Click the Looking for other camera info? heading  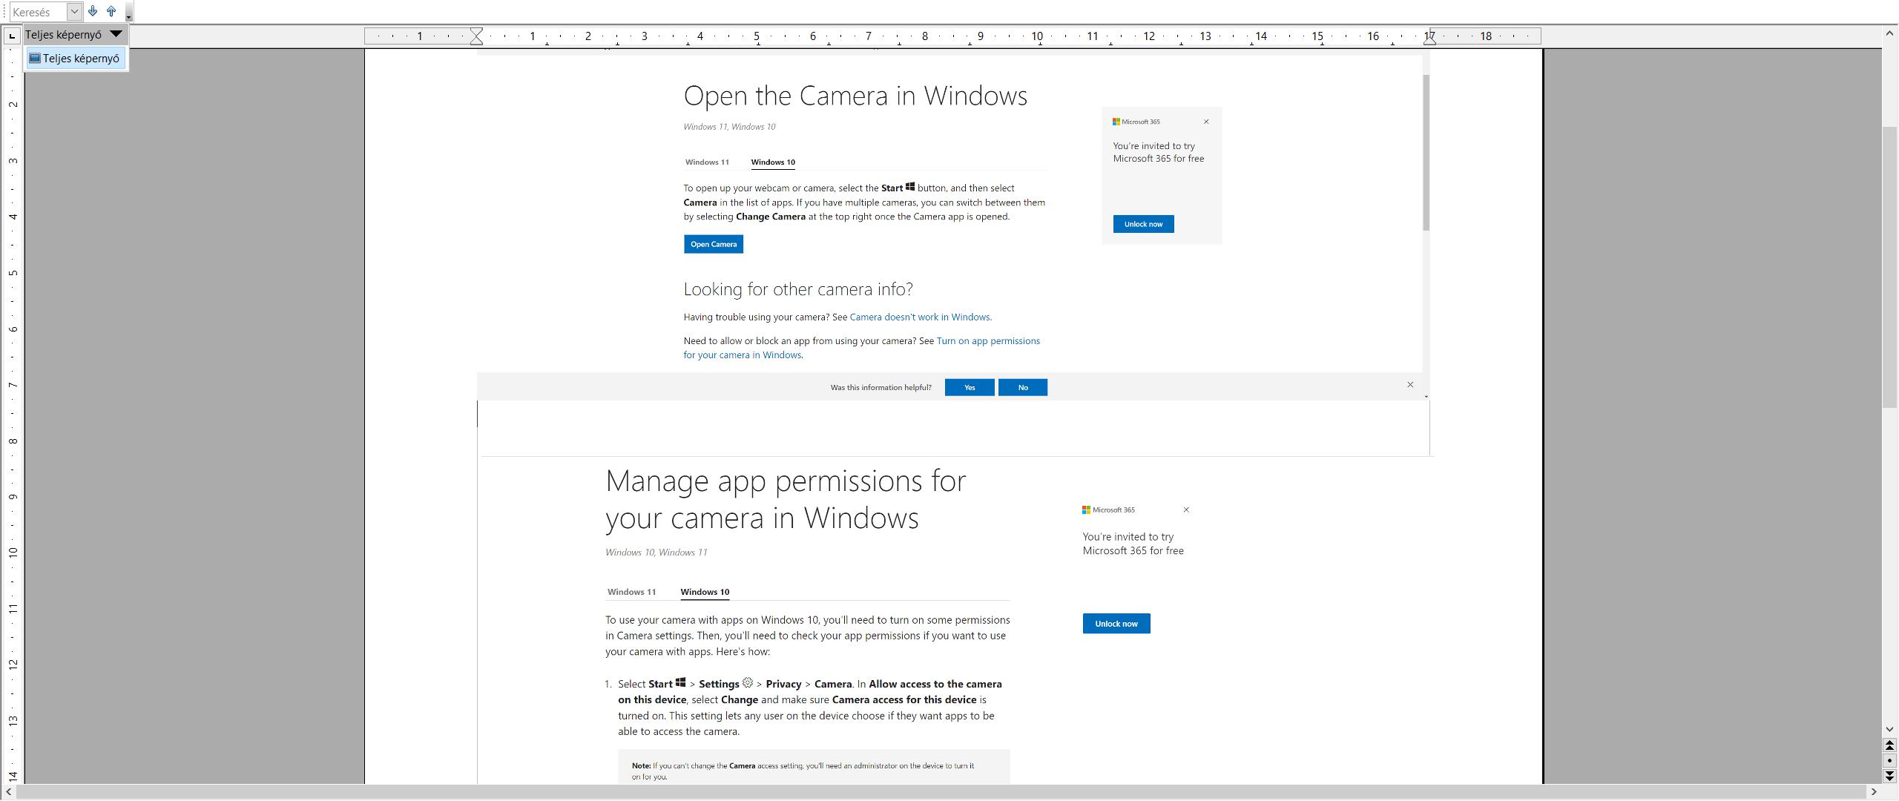pos(798,289)
